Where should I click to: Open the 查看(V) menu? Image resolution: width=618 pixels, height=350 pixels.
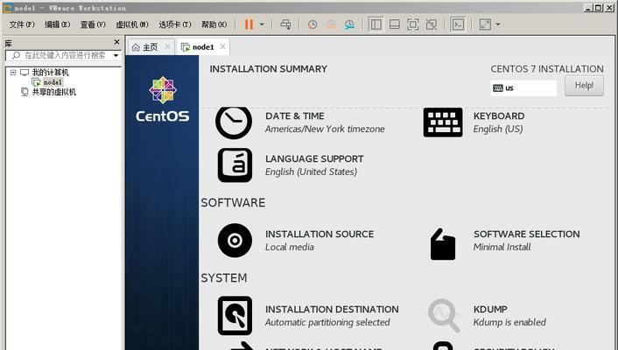[x=93, y=24]
